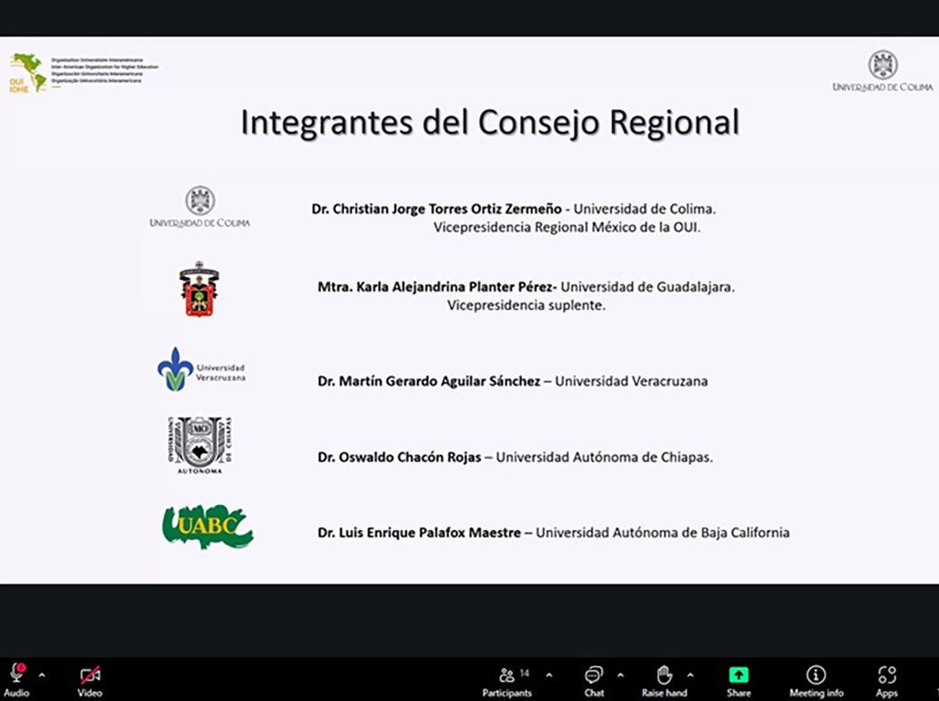Viewport: 939px width, 701px height.
Task: Click the UABC logo
Action: [208, 526]
